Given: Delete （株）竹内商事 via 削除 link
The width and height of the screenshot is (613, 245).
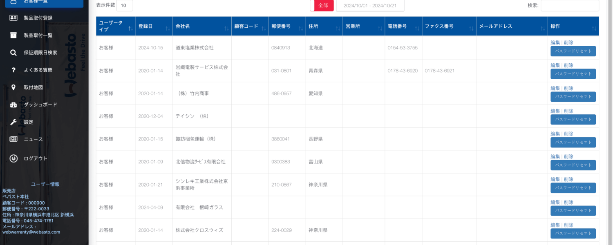Looking at the screenshot, I should 568,88.
